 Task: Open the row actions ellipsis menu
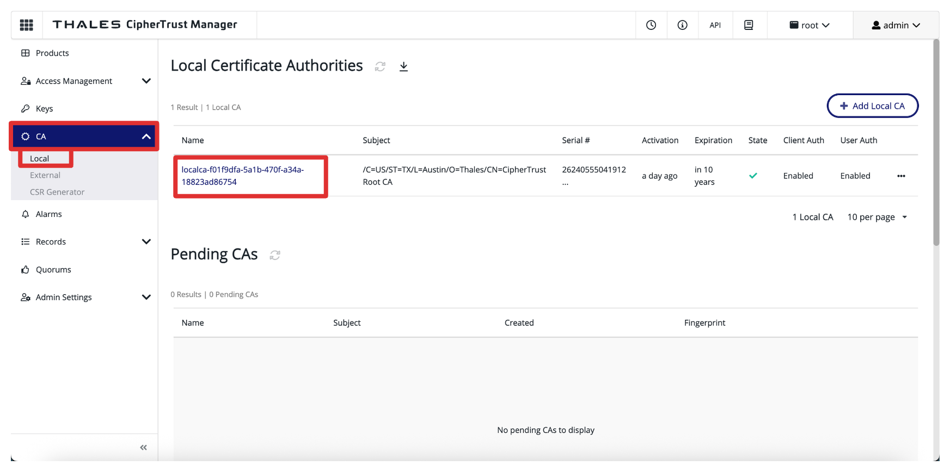901,176
